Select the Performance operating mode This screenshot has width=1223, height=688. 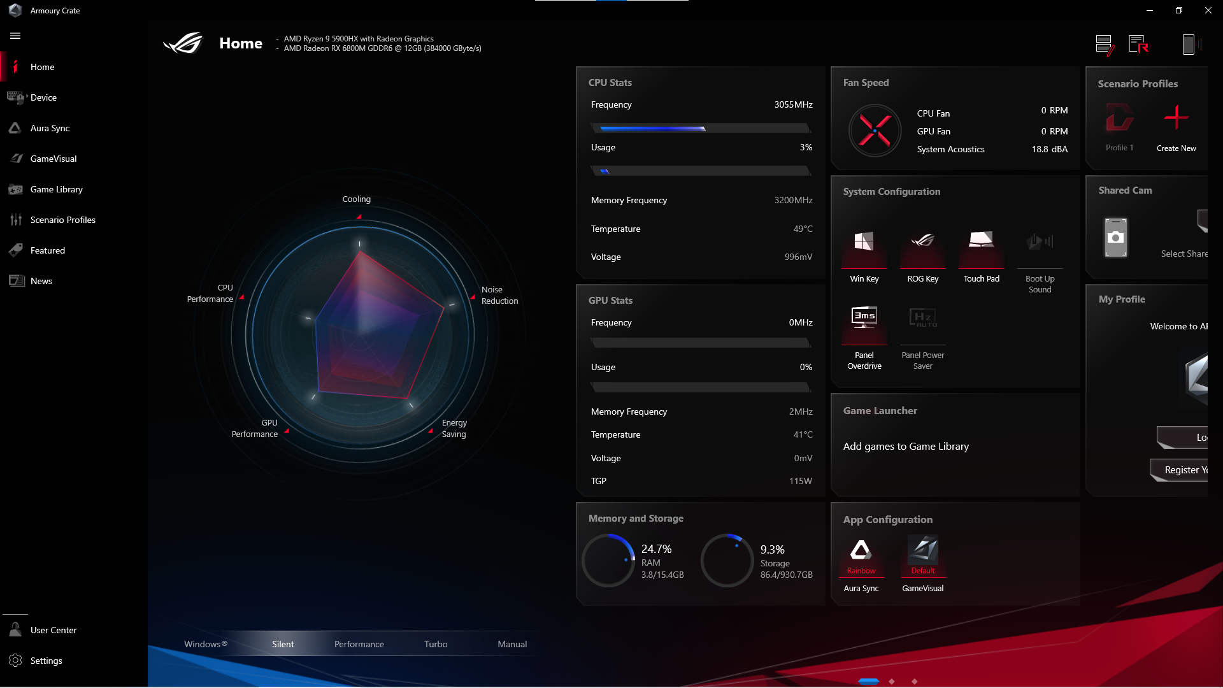359,644
